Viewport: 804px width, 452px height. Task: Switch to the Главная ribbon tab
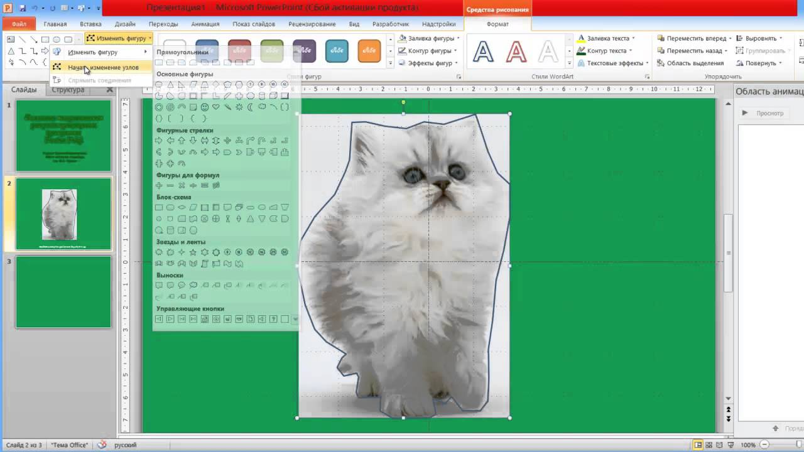pos(55,24)
